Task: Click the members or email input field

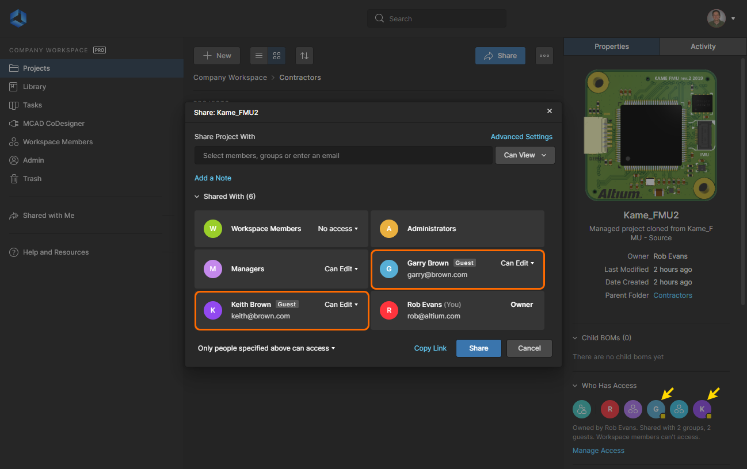Action: (344, 155)
